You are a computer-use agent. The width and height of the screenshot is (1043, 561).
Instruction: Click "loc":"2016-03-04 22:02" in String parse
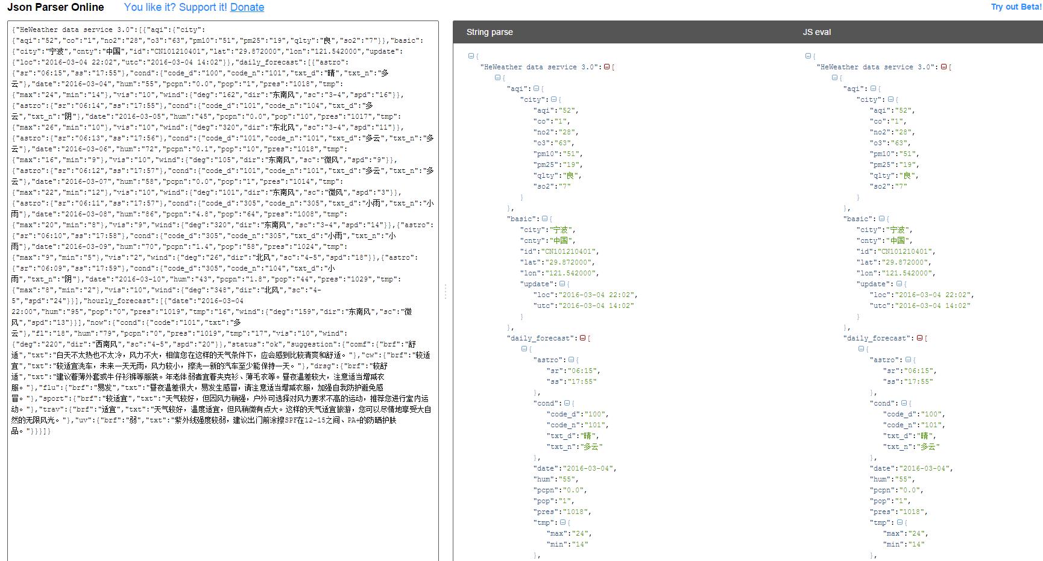coord(584,295)
